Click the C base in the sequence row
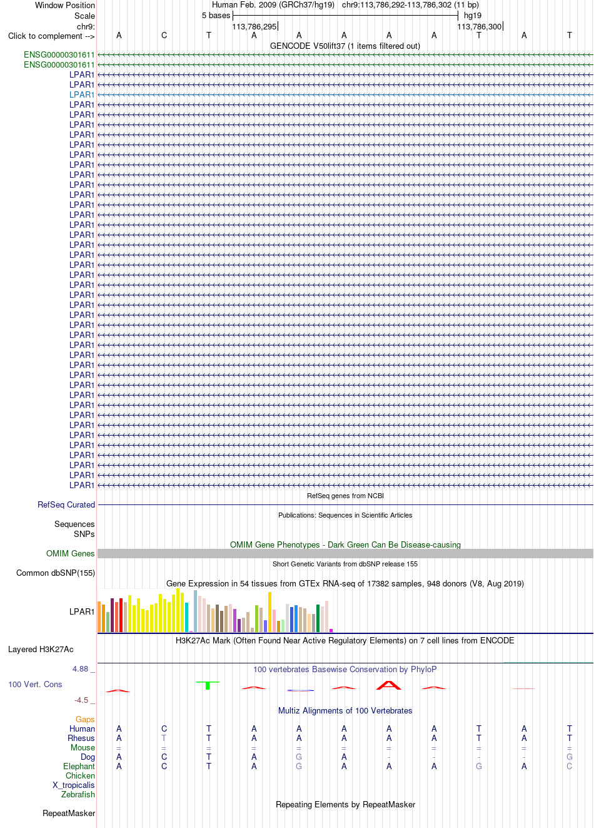The width and height of the screenshot is (594, 828). (164, 36)
